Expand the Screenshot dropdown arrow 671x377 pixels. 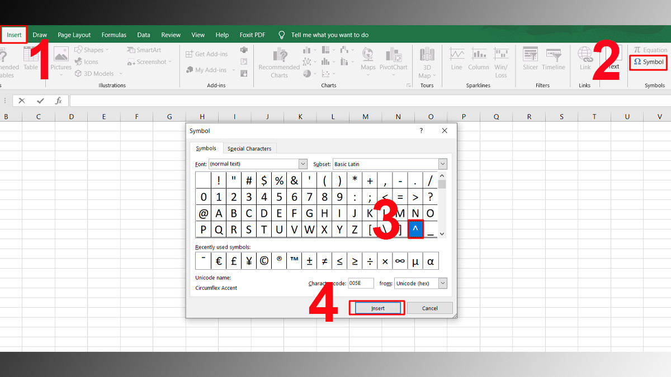pyautogui.click(x=171, y=62)
